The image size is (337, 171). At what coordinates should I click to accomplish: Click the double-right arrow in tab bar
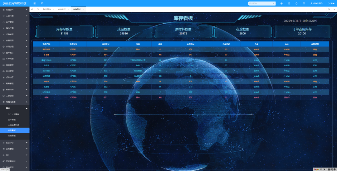[329, 9]
